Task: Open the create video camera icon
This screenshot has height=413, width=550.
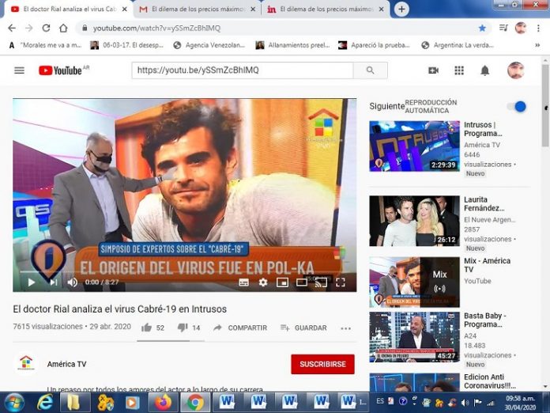Action: (434, 70)
